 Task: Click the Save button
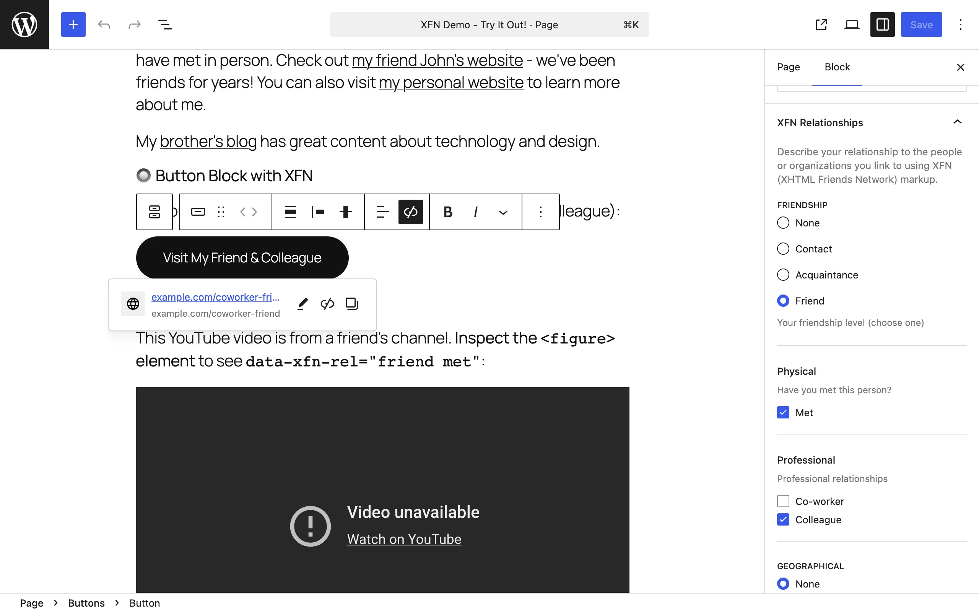921,25
